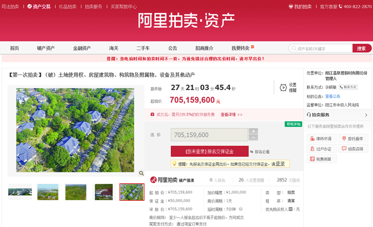Open the 海关 navigation tab
The width and height of the screenshot is (373, 227).
(x=114, y=48)
